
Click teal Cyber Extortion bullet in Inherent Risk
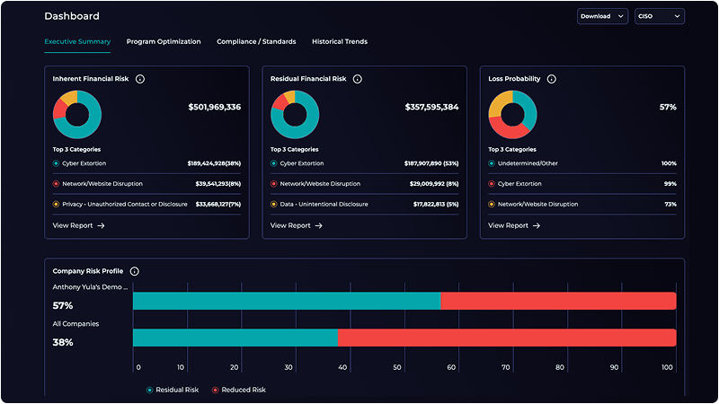coord(57,163)
